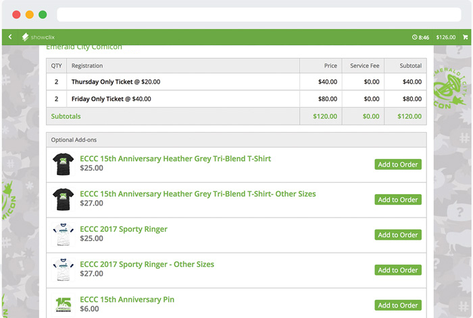This screenshot has height=318, width=473.
Task: Add Heather Grey T-Shirt Other Sizes to order
Action: pyautogui.click(x=397, y=199)
